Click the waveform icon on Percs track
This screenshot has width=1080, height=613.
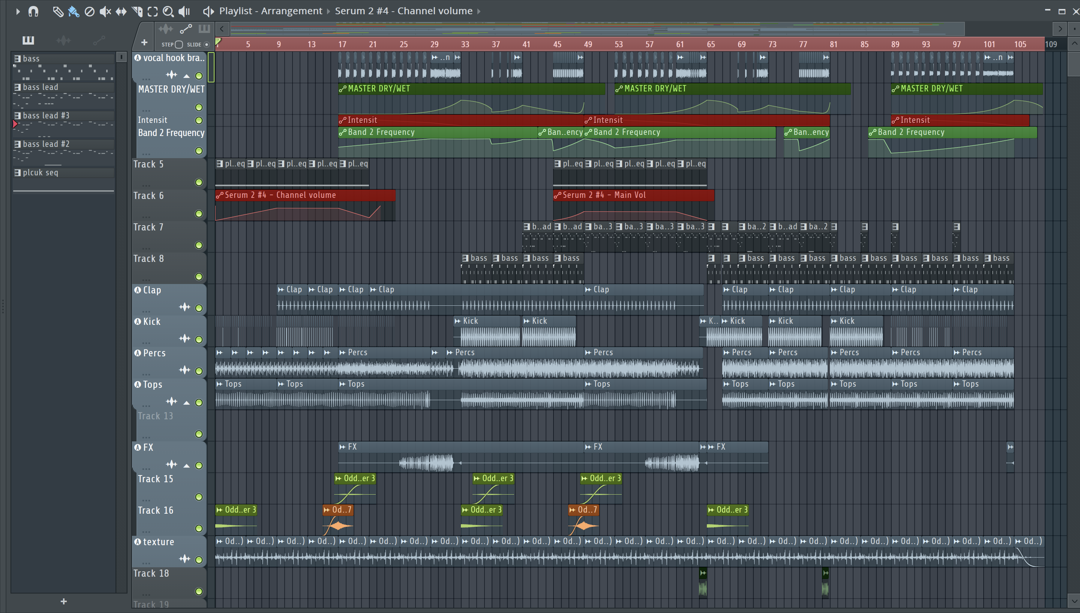[x=184, y=370]
